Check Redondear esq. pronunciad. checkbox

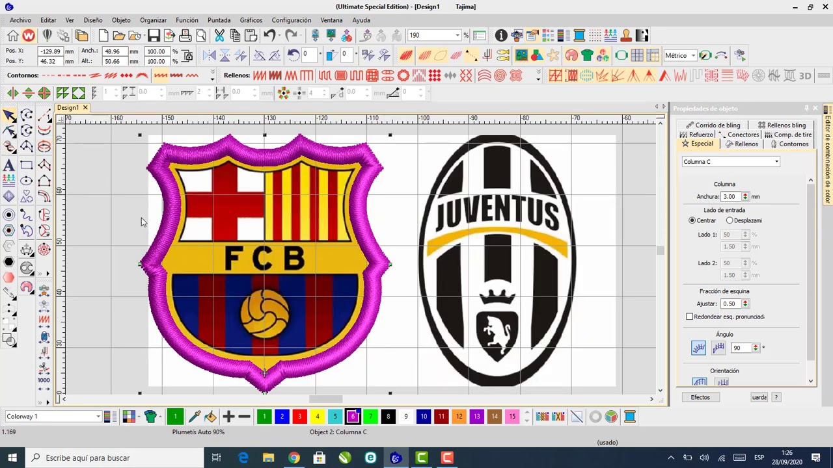click(x=690, y=317)
